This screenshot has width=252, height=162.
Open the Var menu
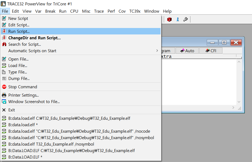(x=38, y=11)
